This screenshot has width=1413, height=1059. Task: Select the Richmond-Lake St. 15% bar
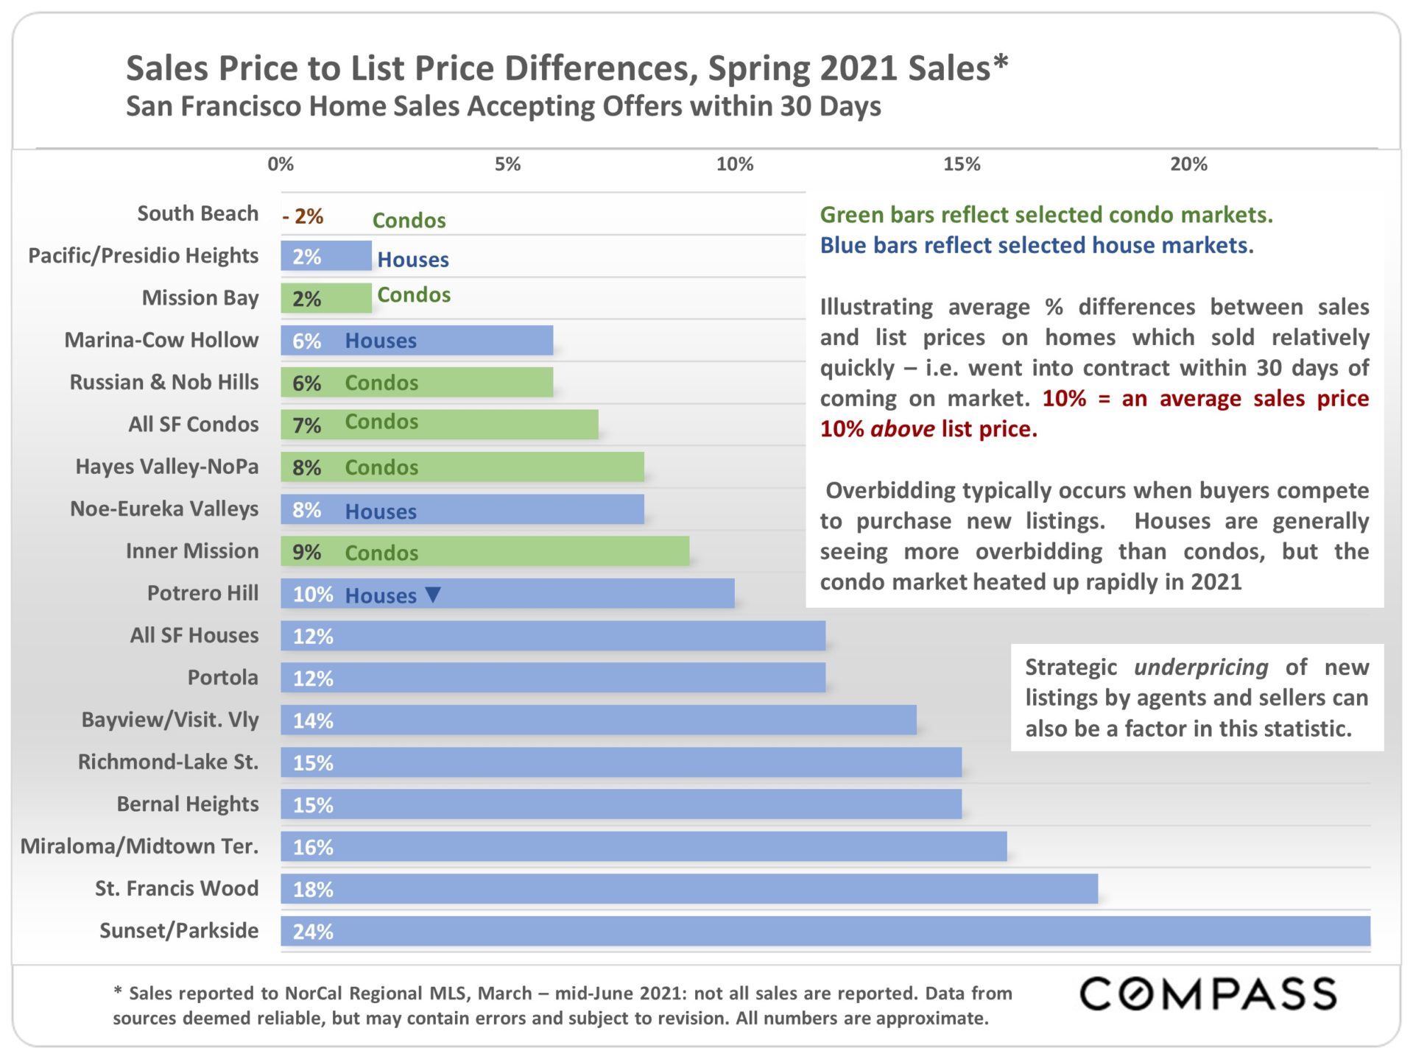click(621, 762)
